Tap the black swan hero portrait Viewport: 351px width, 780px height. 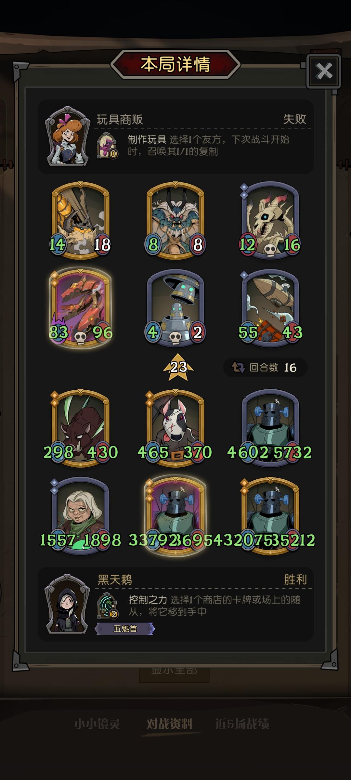[68, 604]
